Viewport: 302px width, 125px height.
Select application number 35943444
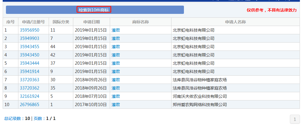(x=29, y=63)
